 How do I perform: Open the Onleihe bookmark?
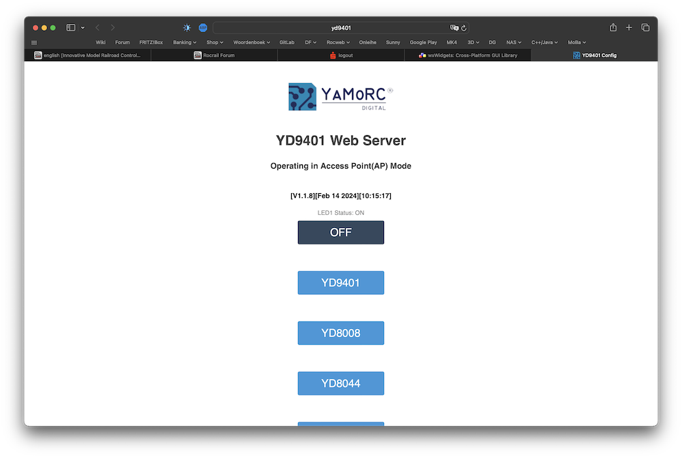pos(368,42)
